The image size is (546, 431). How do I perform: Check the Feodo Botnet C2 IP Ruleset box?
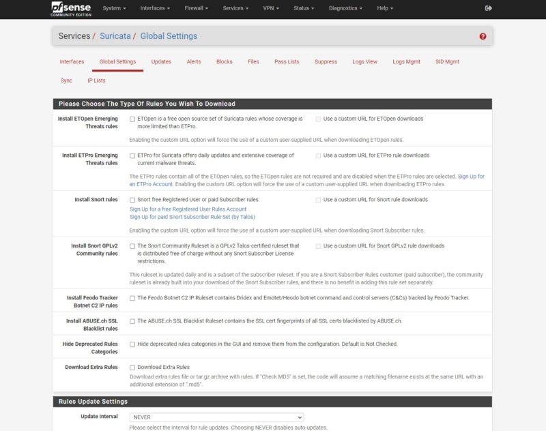point(132,298)
